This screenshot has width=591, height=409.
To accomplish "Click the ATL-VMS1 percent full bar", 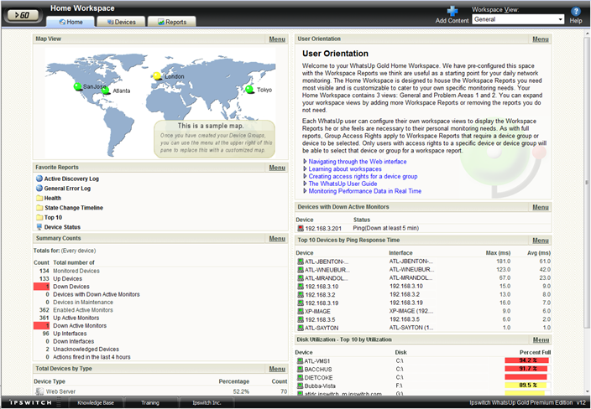I will click(526, 360).
